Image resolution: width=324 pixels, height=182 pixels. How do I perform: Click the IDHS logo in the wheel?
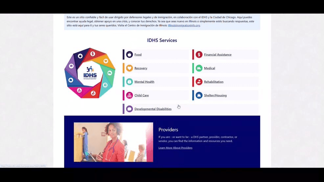[x=90, y=73]
